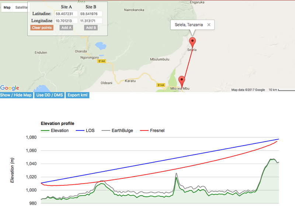295x206 pixels.
Task: Click the Site A latitude field
Action: [66, 14]
